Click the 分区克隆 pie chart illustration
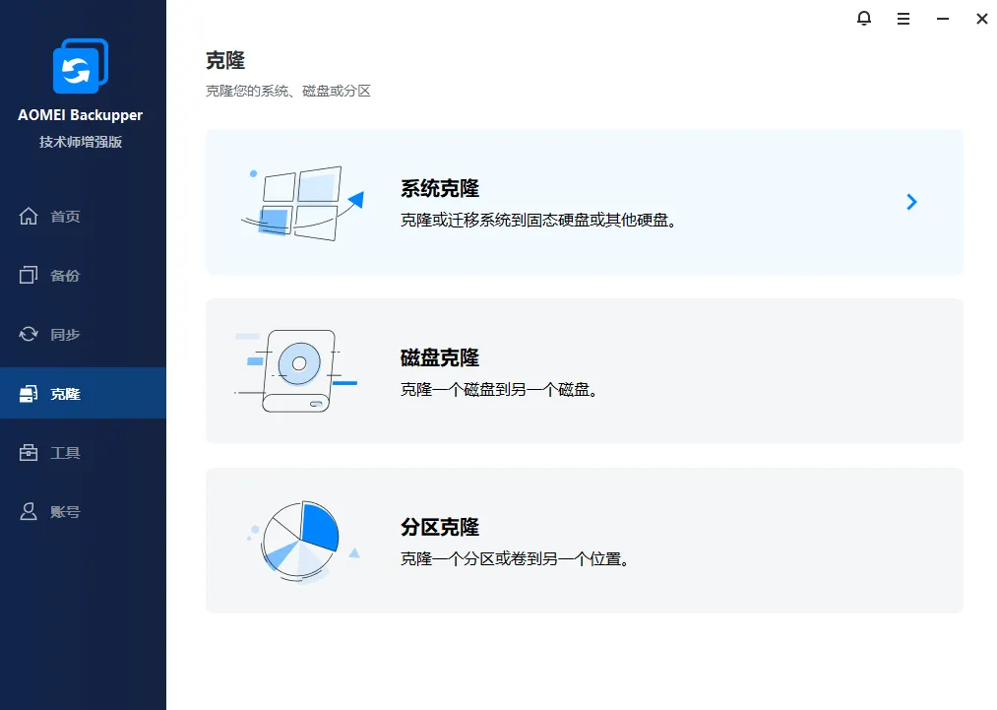 click(303, 542)
